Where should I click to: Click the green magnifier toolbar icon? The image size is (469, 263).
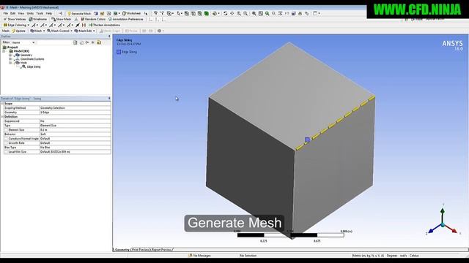tap(267, 13)
